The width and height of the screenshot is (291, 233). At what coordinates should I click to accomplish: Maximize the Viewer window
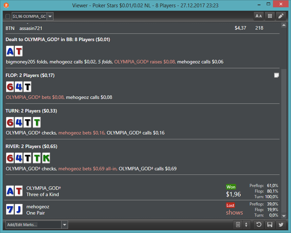click(269, 4)
